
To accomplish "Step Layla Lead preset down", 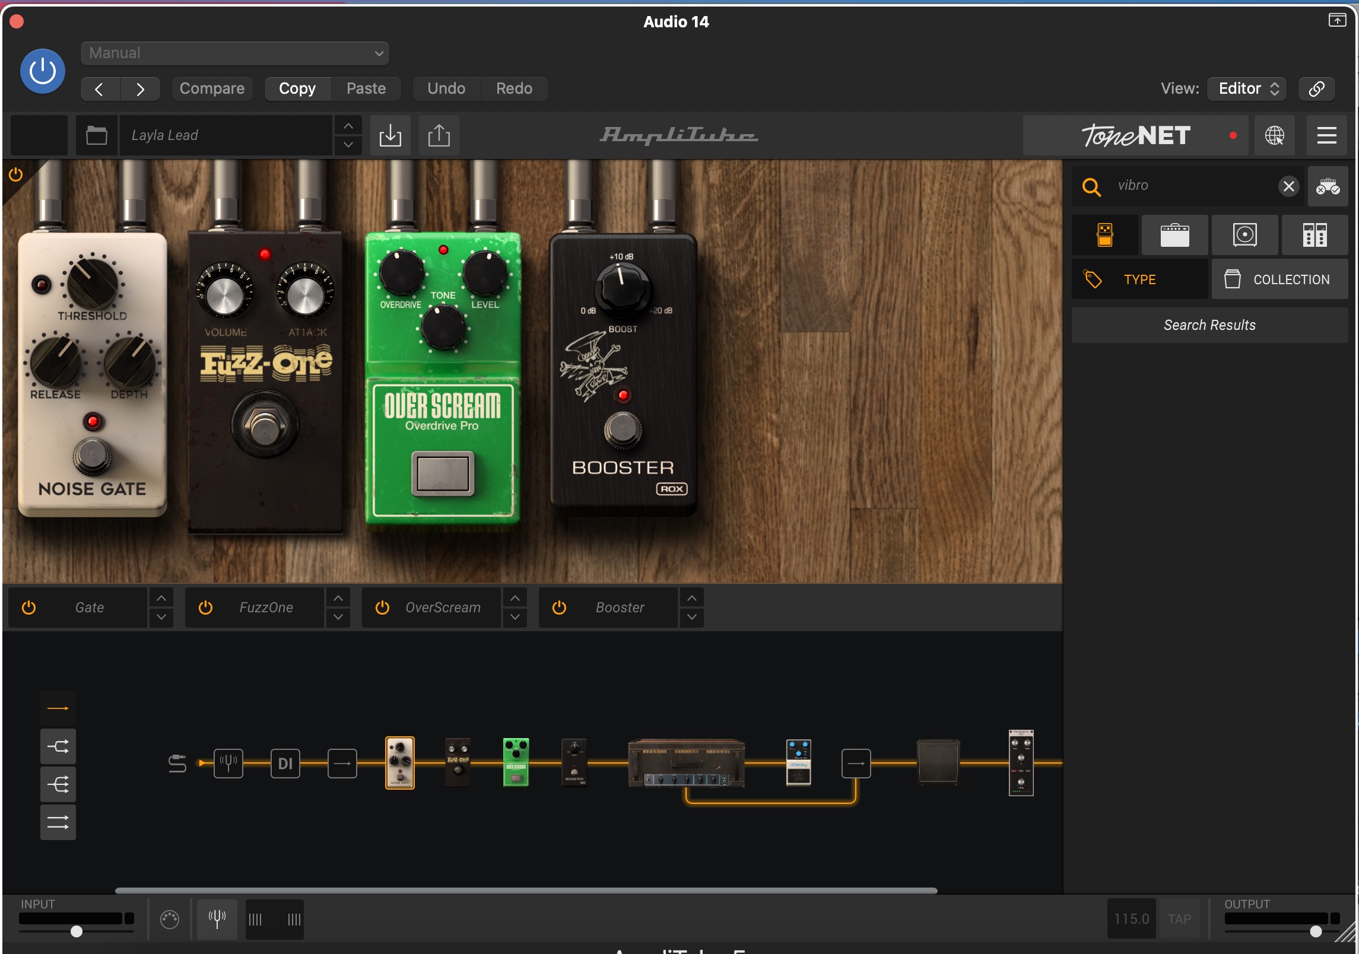I will (x=348, y=145).
